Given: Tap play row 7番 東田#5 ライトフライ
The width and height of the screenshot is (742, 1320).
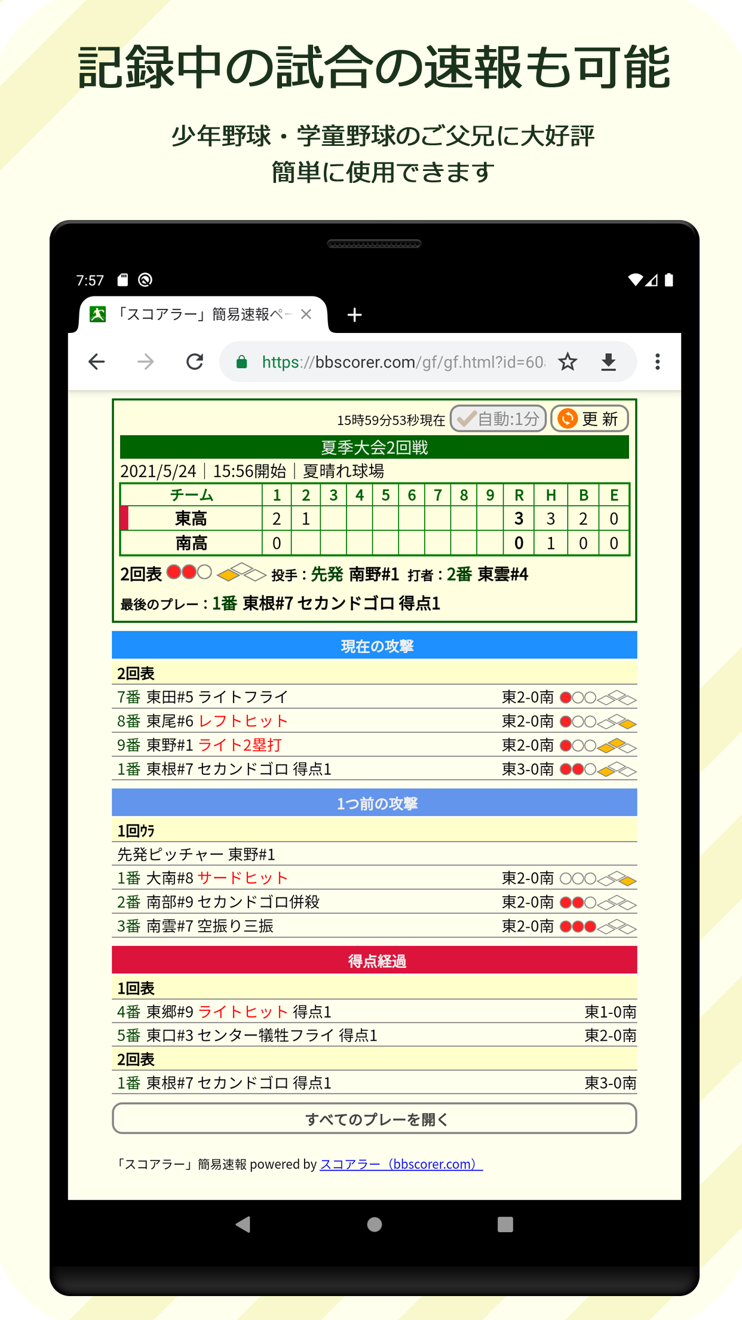Looking at the screenshot, I should (x=375, y=697).
